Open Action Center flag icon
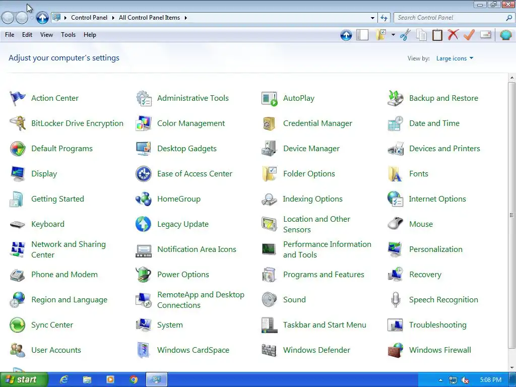516x387 pixels. pyautogui.click(x=18, y=98)
